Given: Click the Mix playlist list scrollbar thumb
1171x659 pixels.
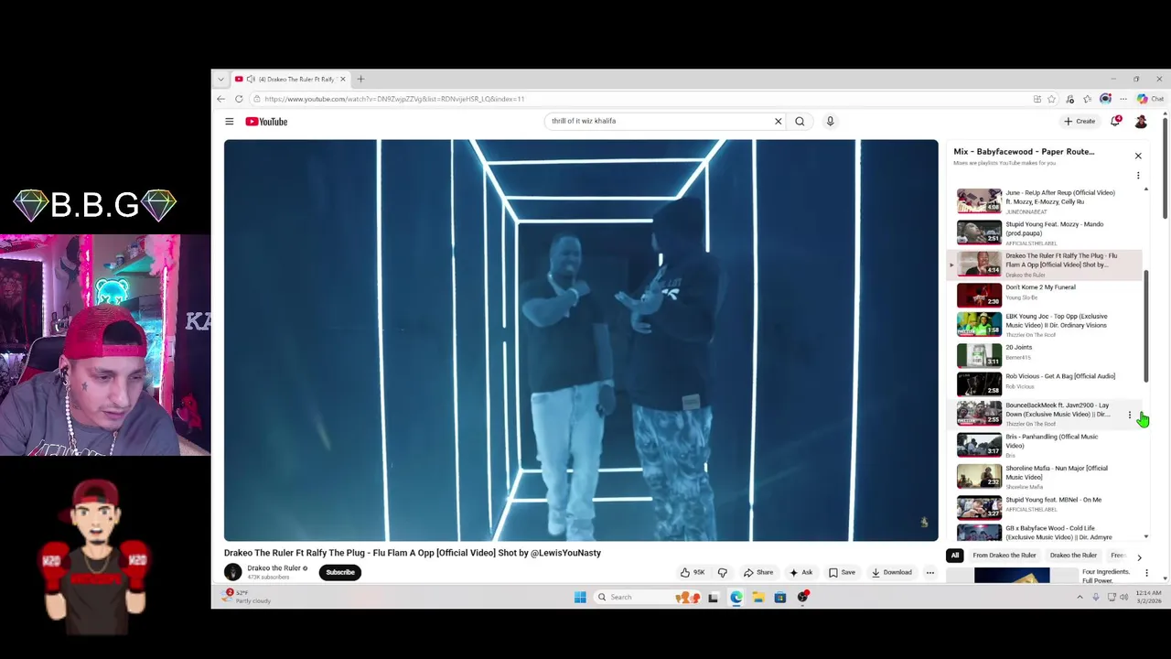Looking at the screenshot, I should click(1146, 327).
